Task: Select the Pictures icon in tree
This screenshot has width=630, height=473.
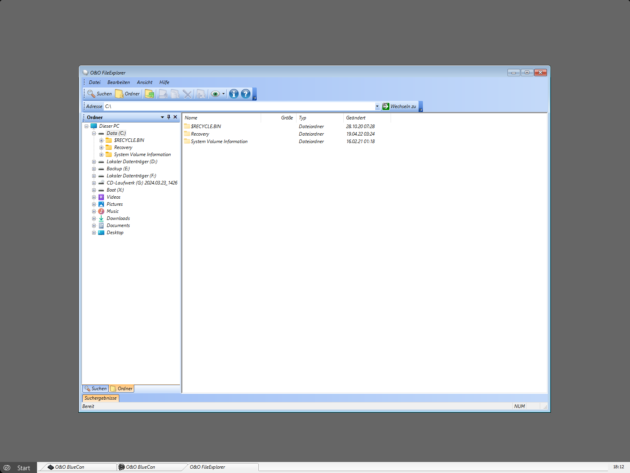Action: (x=101, y=204)
